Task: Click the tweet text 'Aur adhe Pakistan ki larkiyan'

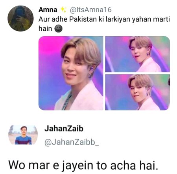Action: [x=85, y=19]
